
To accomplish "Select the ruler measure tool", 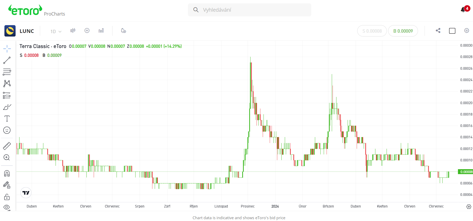I will click(x=7, y=146).
